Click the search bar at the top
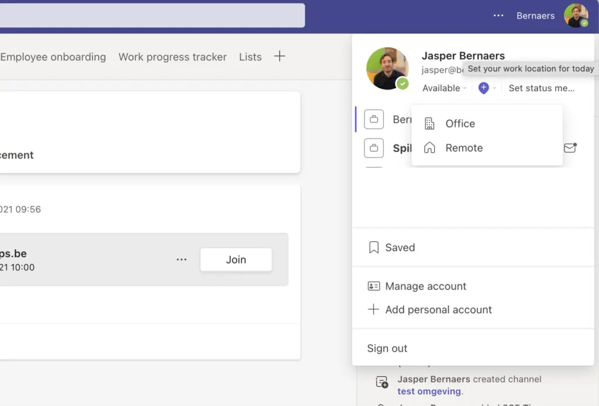Screen dimensions: 599x406 [x=153, y=16]
